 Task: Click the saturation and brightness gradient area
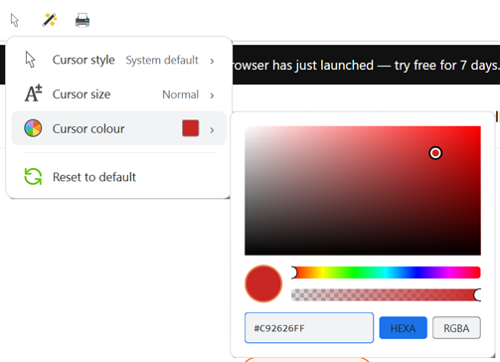coord(363,191)
